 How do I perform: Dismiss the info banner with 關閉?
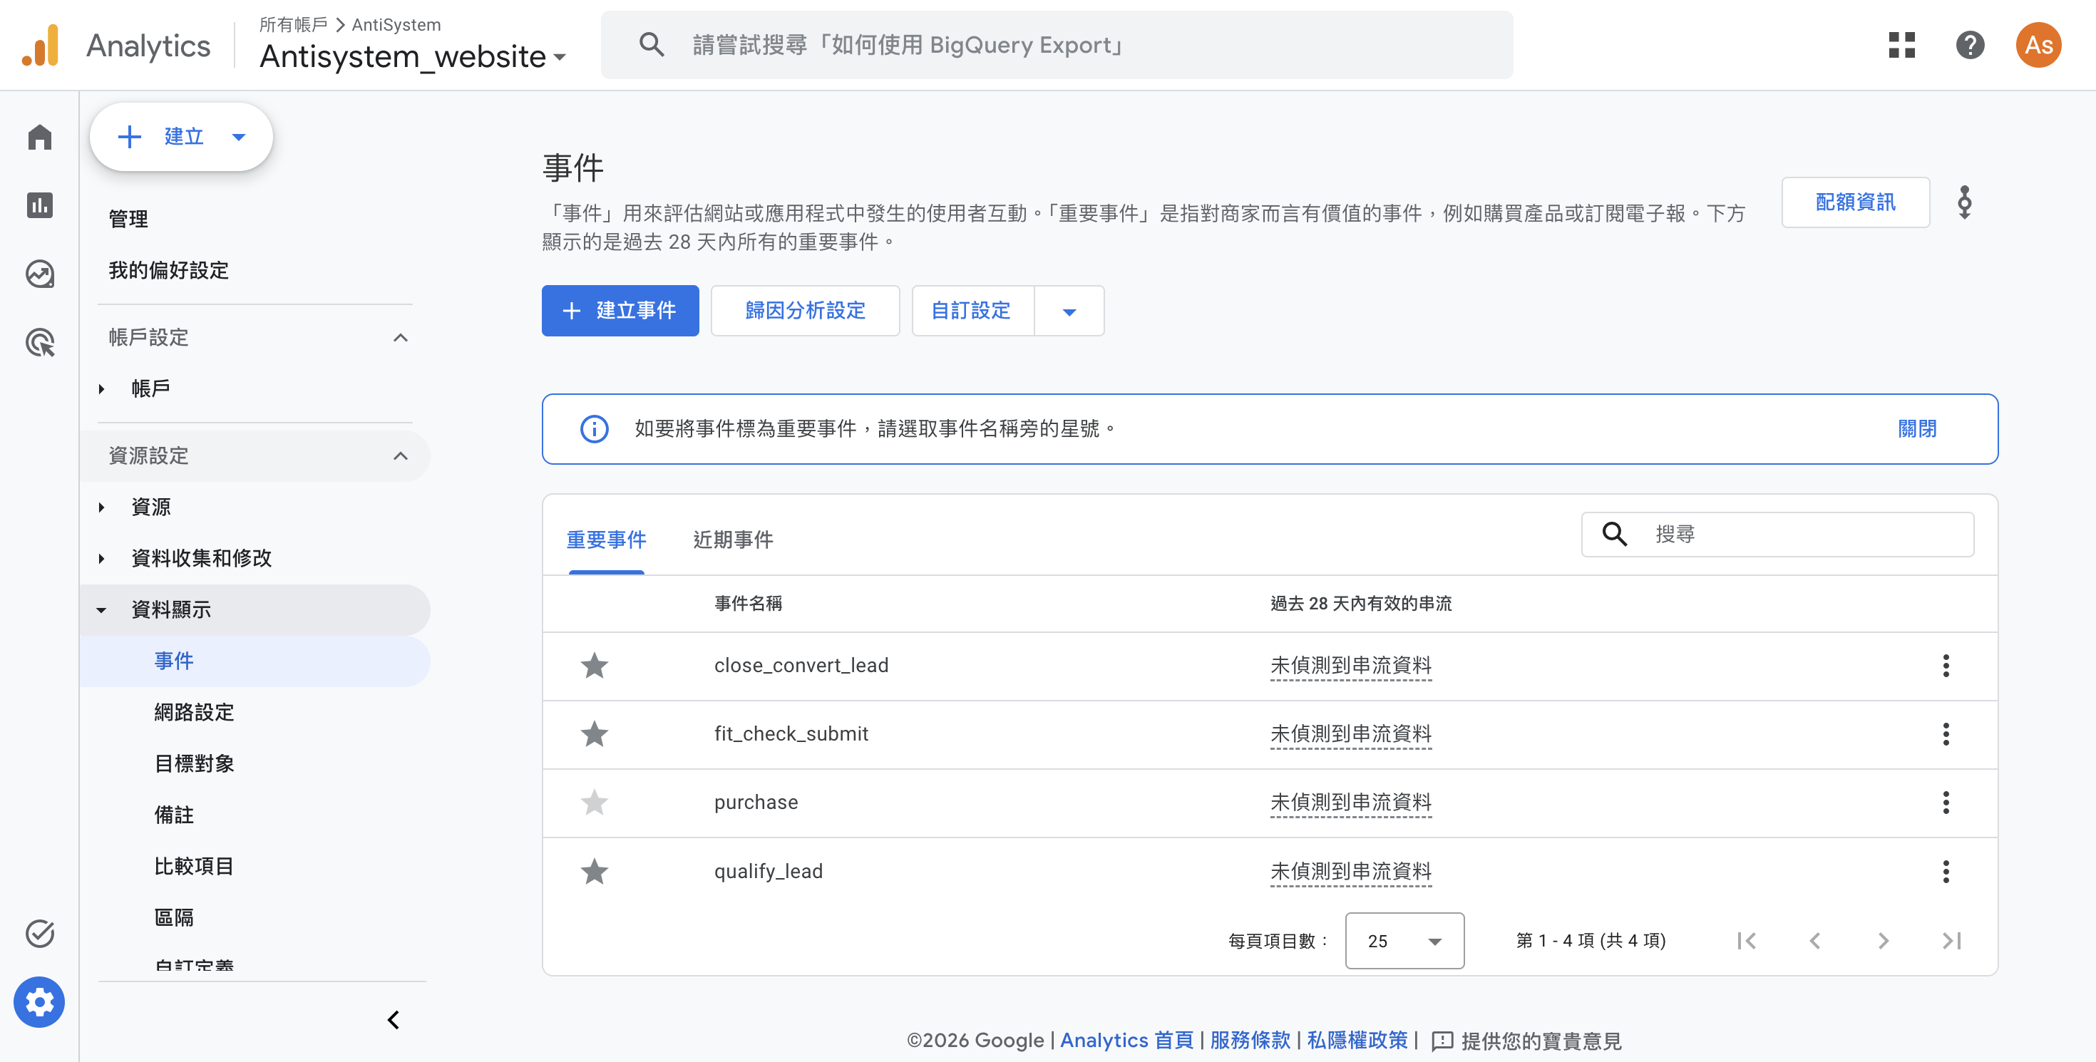pos(1917,428)
